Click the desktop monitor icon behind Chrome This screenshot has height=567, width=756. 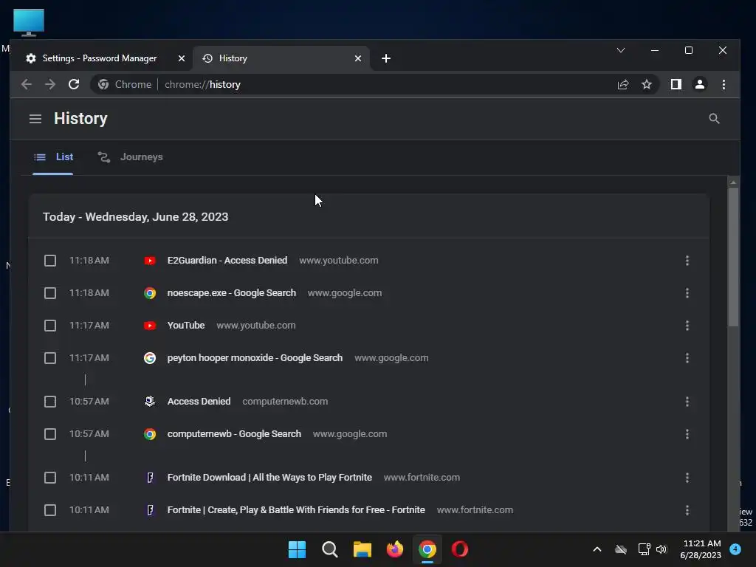(29, 22)
